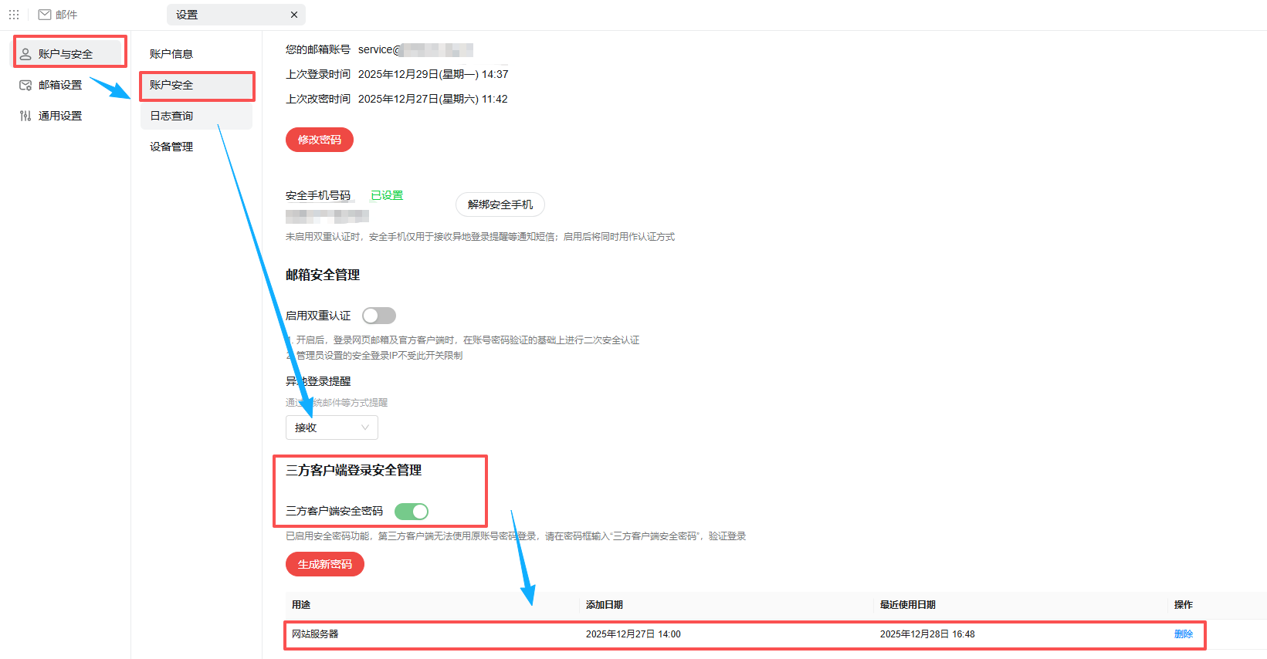
Task: Close the 设置 tab
Action: pyautogui.click(x=294, y=15)
